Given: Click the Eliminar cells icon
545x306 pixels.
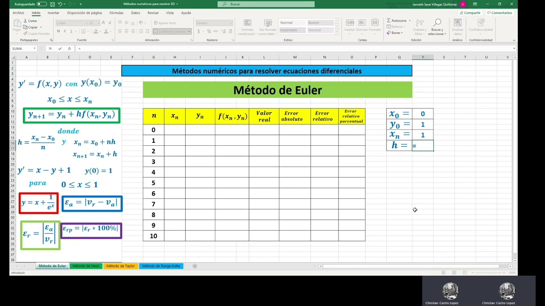Looking at the screenshot, I should pos(362,23).
